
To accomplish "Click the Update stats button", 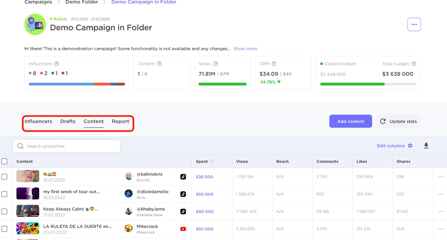I will (x=398, y=121).
